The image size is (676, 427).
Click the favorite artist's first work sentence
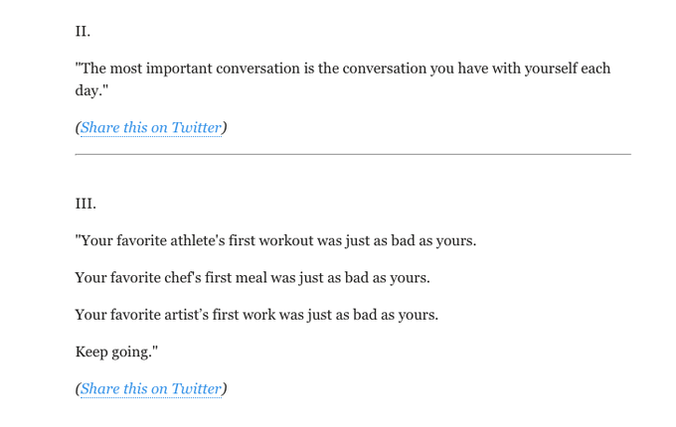pyautogui.click(x=256, y=315)
